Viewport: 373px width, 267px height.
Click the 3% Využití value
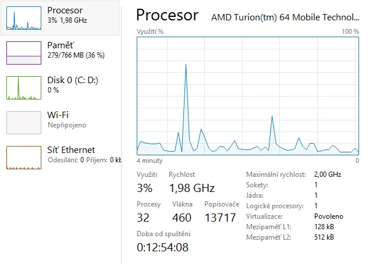(144, 188)
